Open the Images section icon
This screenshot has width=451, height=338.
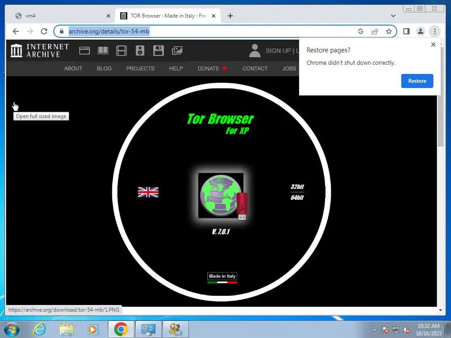[x=177, y=51]
